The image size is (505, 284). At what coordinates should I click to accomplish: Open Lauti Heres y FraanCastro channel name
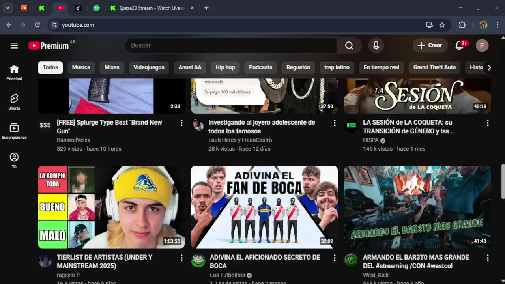pyautogui.click(x=240, y=140)
